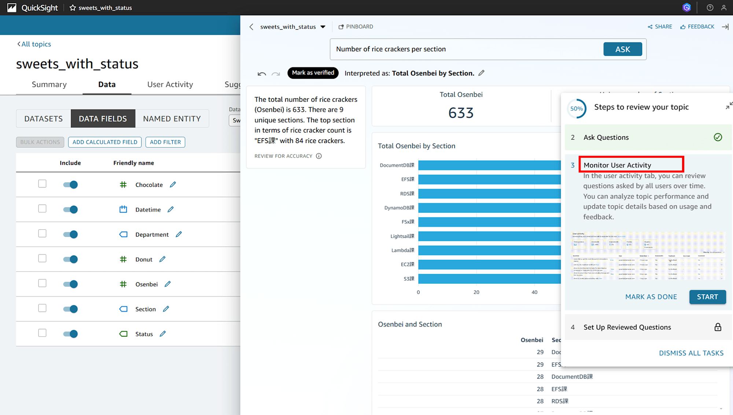Click the REVIEW FOR ACCURACY link
733x415 pixels.
(x=283, y=156)
